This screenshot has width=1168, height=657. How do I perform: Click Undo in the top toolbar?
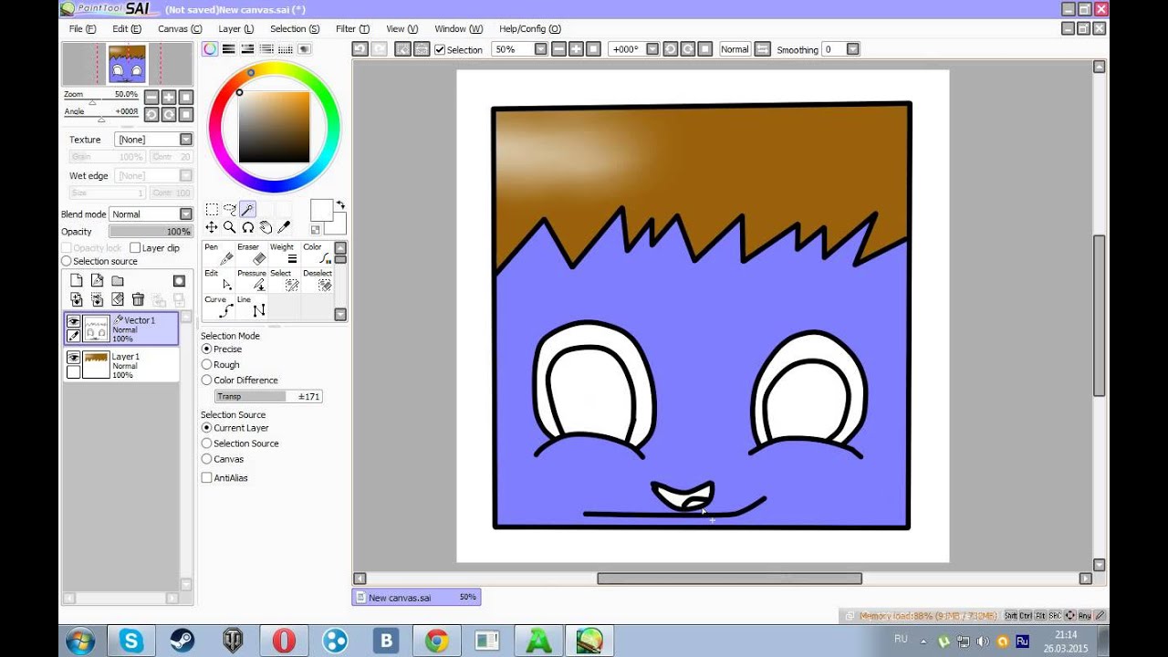360,49
